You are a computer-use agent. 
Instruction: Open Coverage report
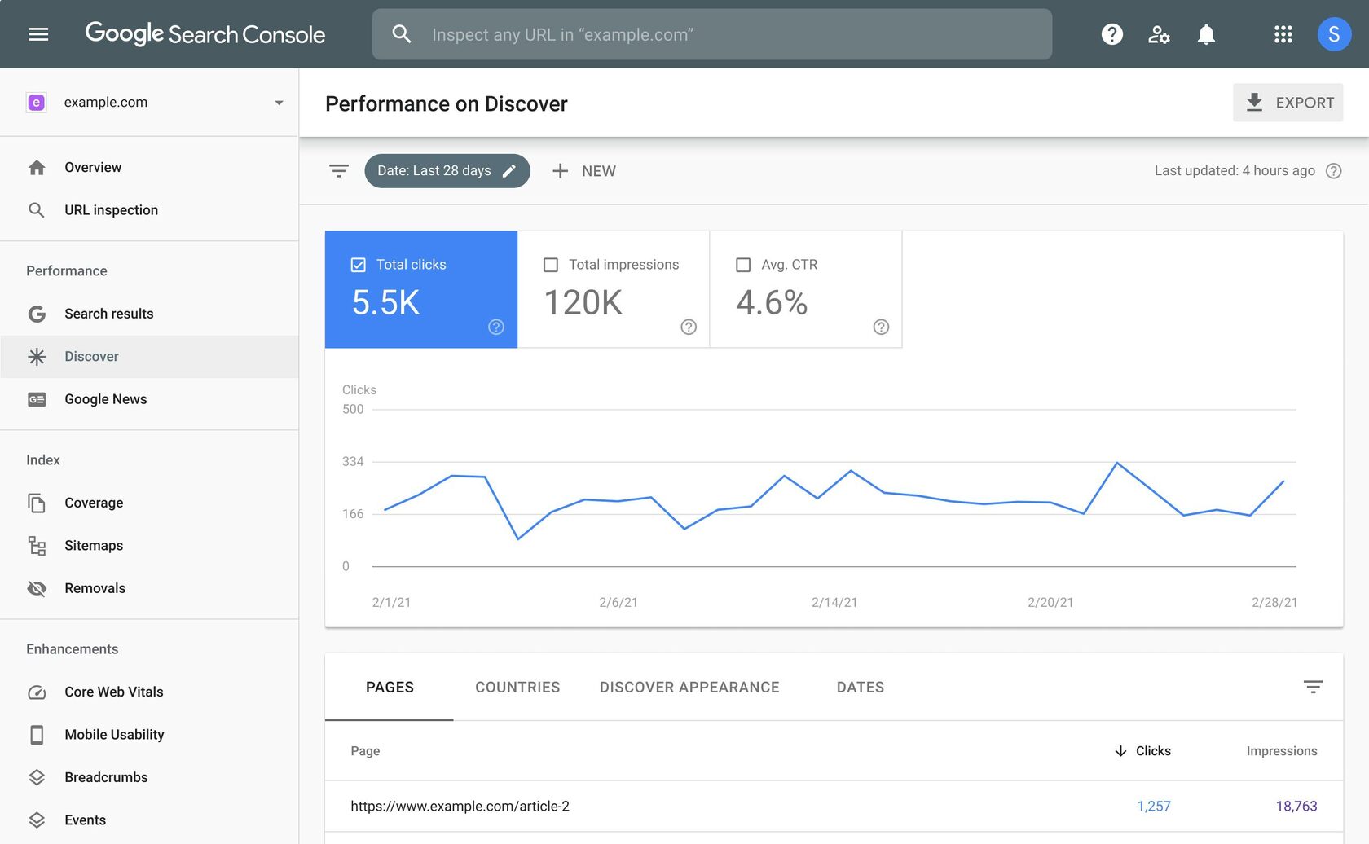pos(149,503)
